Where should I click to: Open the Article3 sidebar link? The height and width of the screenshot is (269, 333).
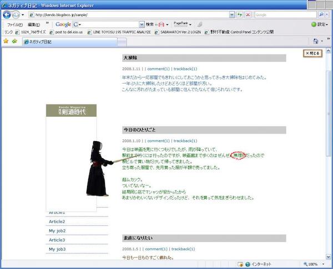coord(57,240)
